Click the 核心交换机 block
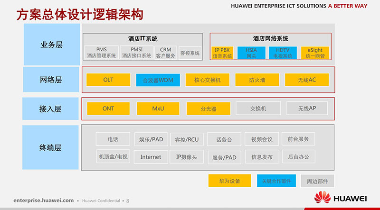 coord(208,80)
